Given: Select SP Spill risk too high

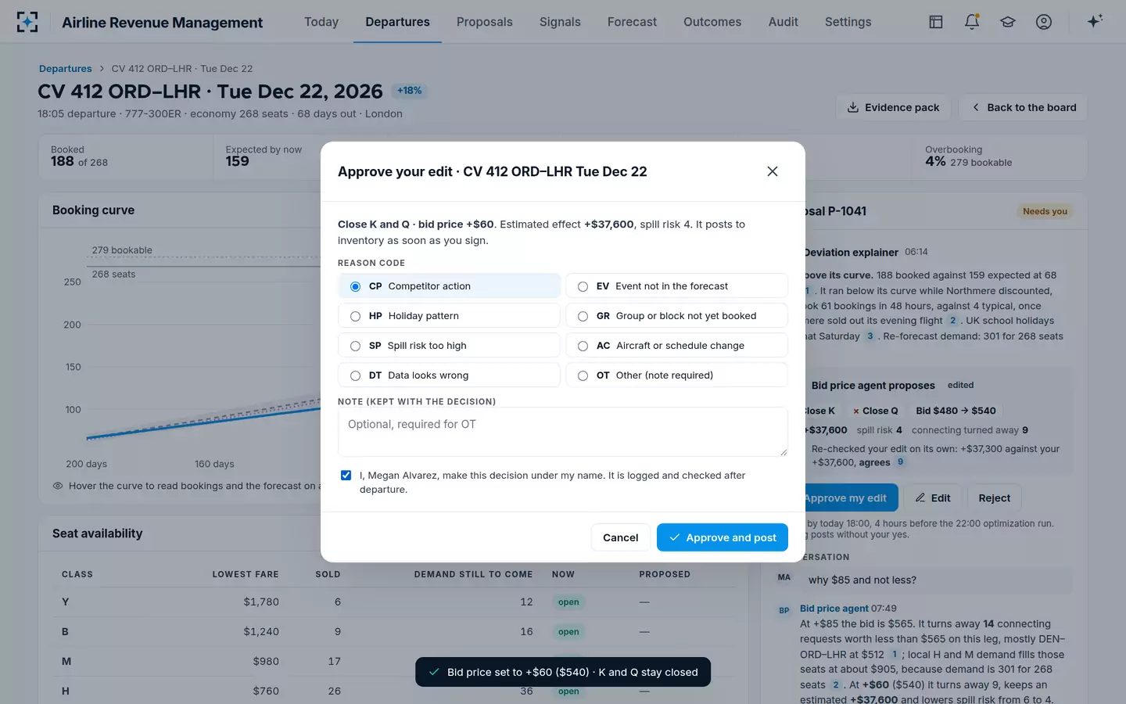Looking at the screenshot, I should 450,346.
